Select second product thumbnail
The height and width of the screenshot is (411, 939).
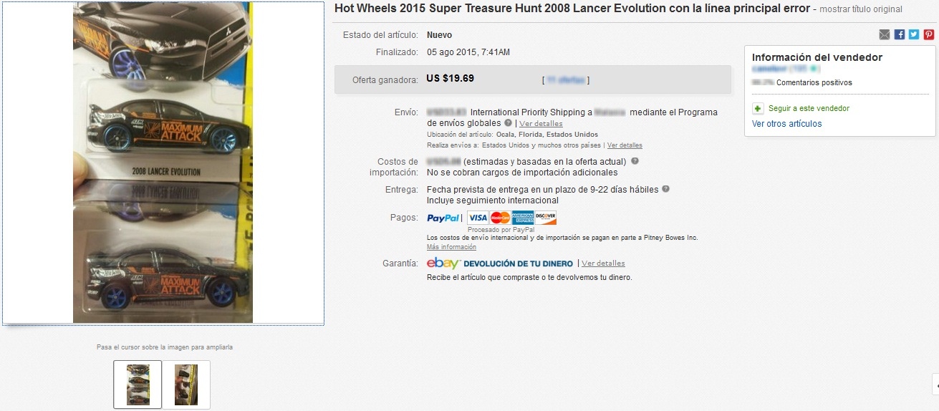[x=186, y=385]
